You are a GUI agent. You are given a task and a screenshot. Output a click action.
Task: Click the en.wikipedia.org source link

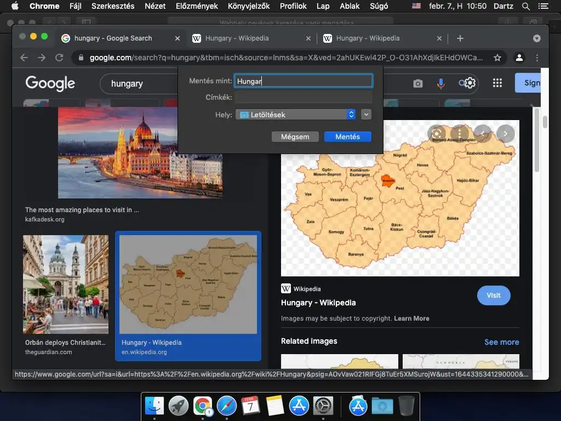(x=144, y=352)
